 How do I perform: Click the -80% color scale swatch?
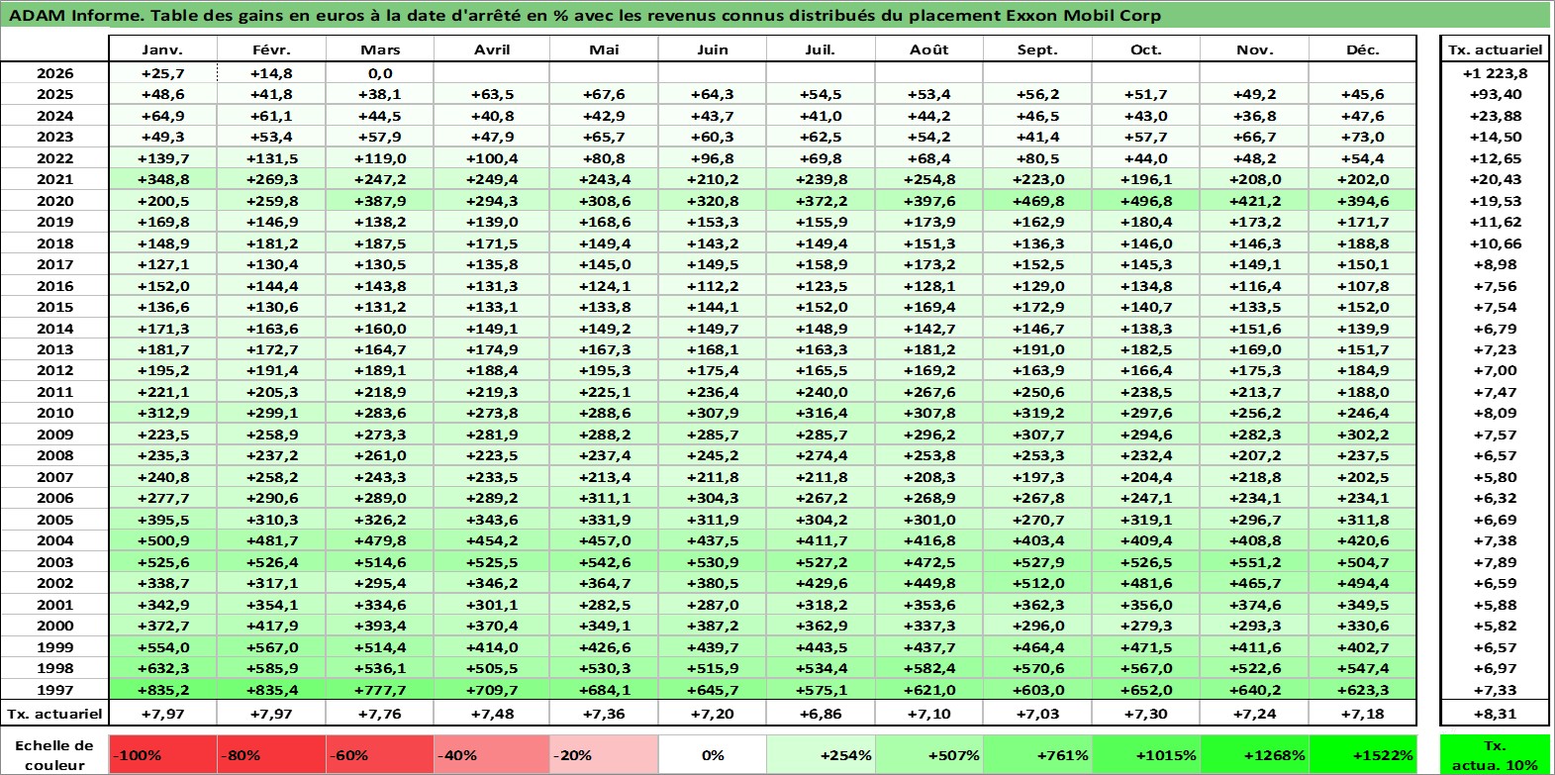coord(271,755)
